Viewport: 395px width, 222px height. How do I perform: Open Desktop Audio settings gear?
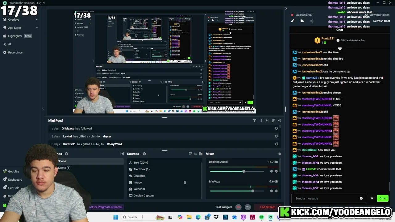coord(276,171)
